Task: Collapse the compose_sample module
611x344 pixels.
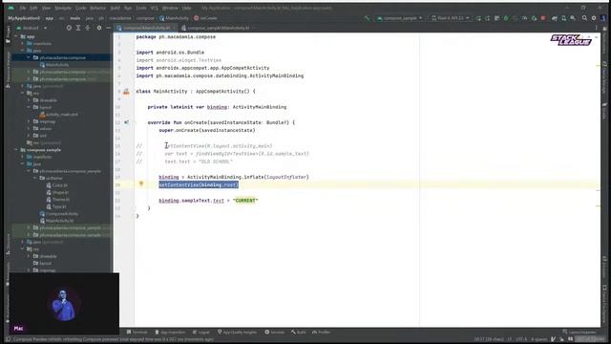Action: click(x=16, y=149)
